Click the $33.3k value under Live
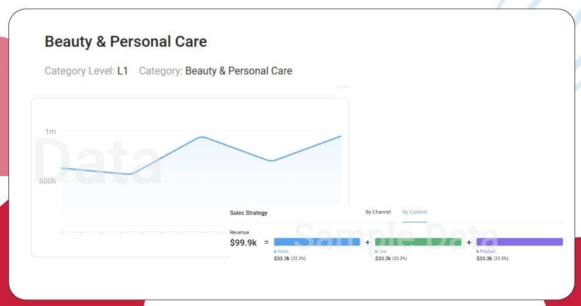Viewport: 581px width, 306px height. point(383,258)
